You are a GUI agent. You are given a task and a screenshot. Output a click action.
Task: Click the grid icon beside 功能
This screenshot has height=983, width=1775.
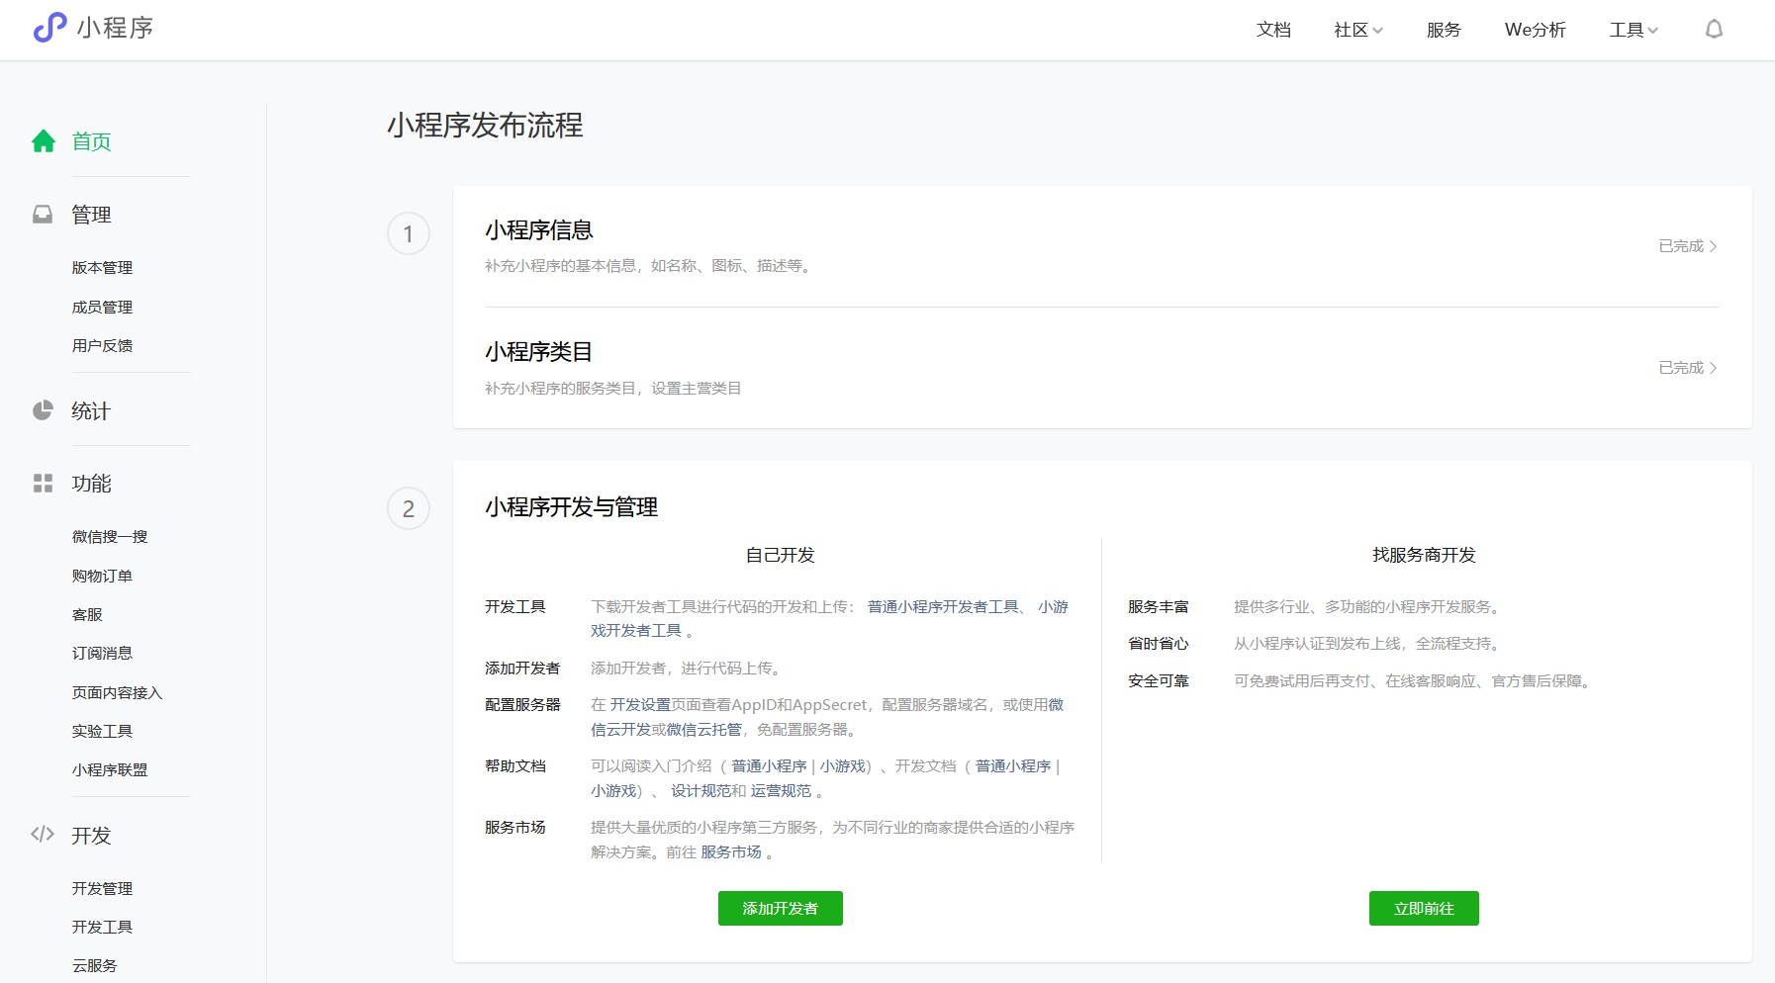point(43,483)
